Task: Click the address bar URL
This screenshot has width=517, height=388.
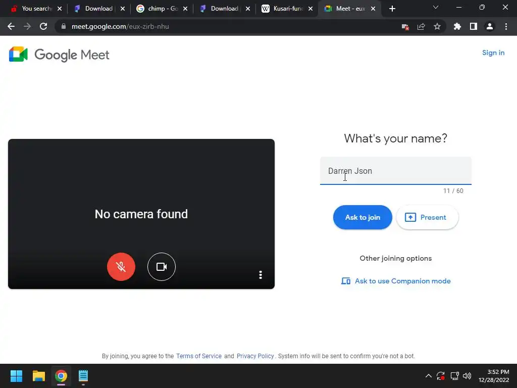Action: tap(120, 26)
